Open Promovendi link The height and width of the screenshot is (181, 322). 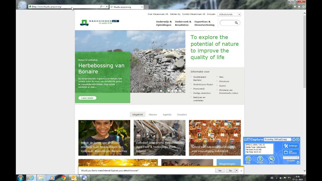199,89
